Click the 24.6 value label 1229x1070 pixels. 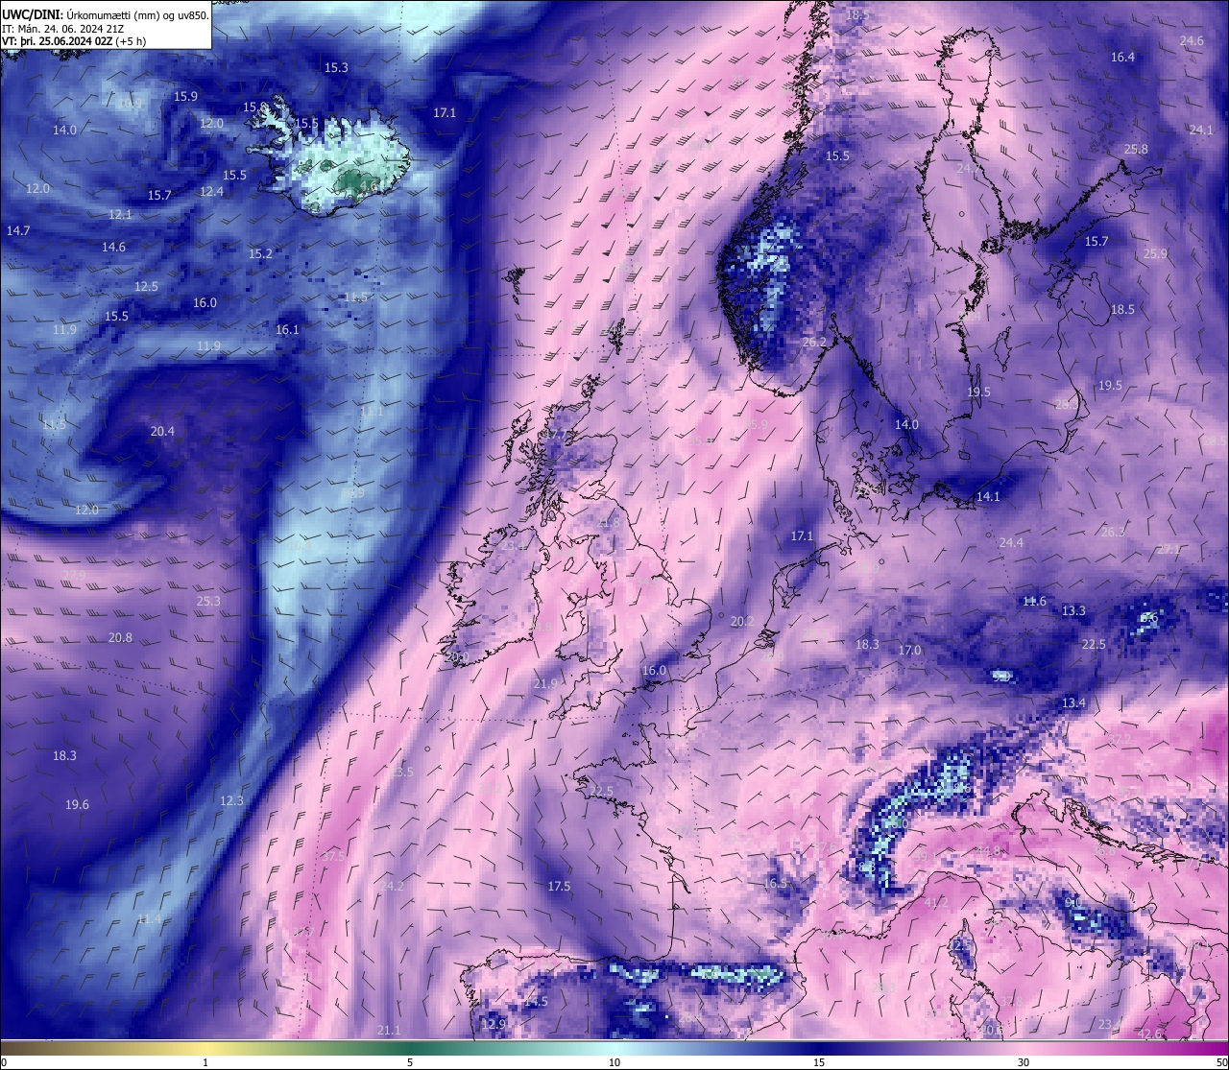(1192, 41)
